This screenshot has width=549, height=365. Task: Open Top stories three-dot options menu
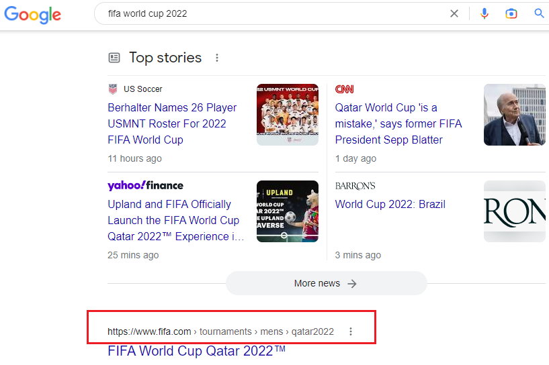[x=217, y=58]
